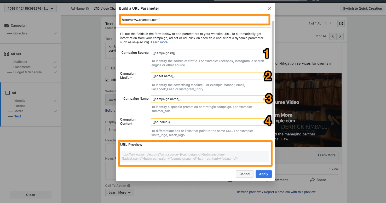Click the Build a URL parameter link
386x203 pixels.
110,111
